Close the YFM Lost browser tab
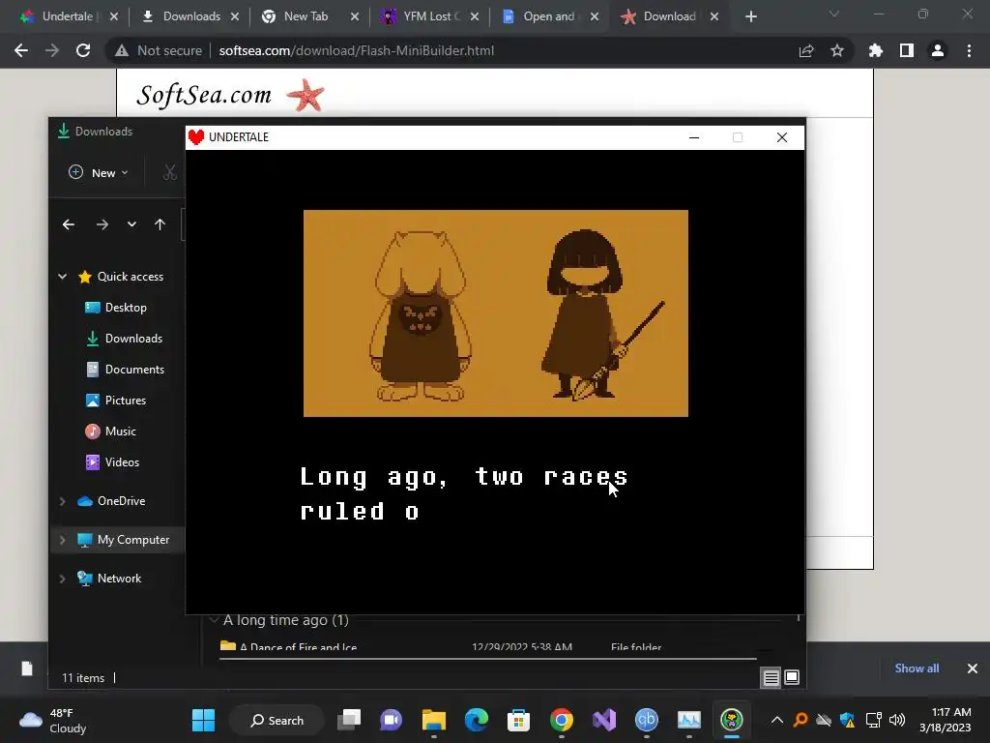This screenshot has height=743, width=990. 475,16
